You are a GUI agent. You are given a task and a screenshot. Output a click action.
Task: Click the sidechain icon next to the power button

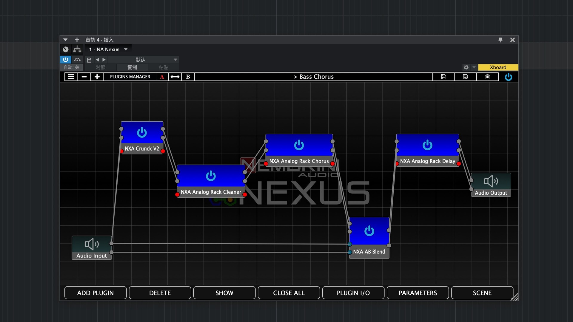77,60
